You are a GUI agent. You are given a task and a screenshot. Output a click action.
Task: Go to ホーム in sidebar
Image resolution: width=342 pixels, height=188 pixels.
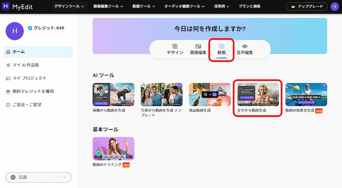tap(38, 52)
